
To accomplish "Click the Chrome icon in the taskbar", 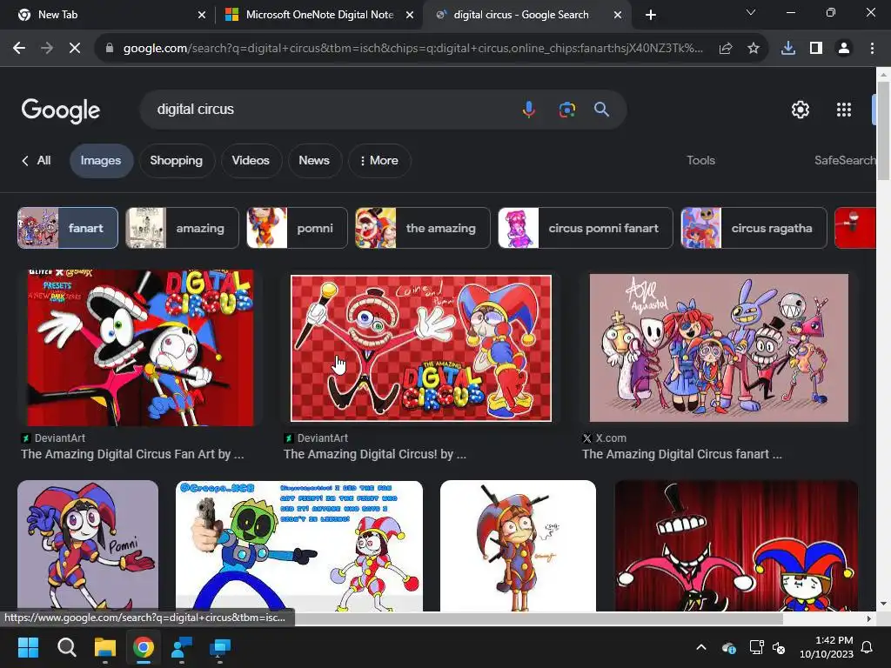I will (144, 647).
